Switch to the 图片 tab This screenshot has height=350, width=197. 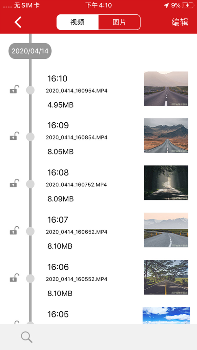click(x=119, y=22)
